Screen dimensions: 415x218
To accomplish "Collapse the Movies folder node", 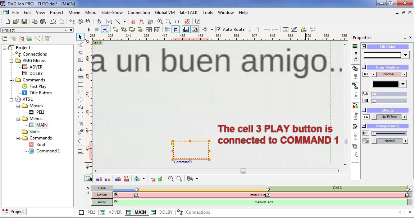I will 18,106.
